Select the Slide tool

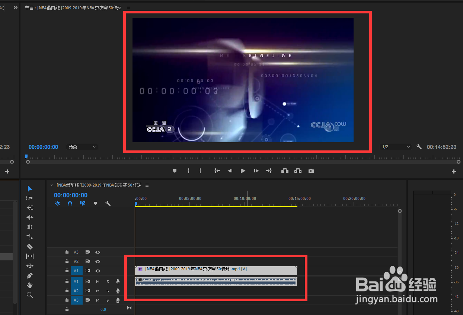point(30,266)
